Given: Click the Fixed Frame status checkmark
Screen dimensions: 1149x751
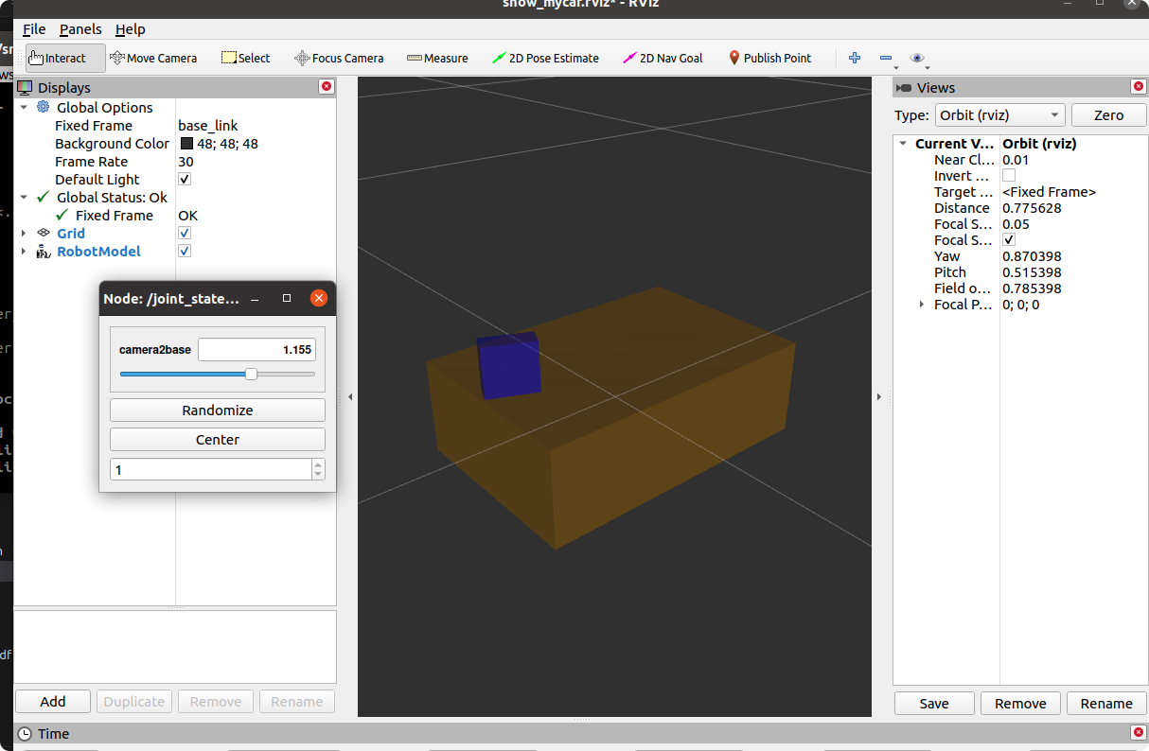Looking at the screenshot, I should pos(62,215).
